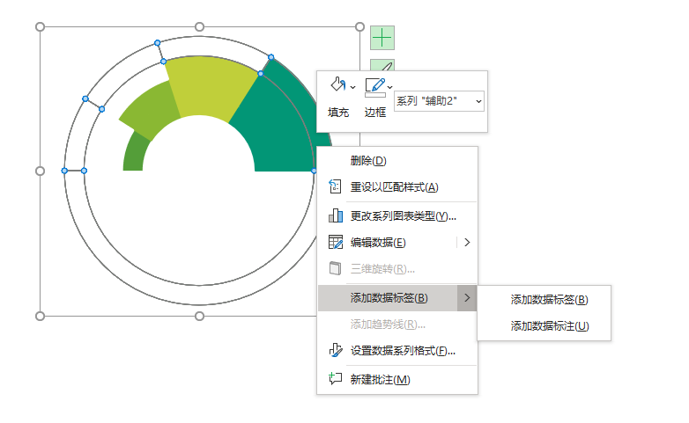Expand the highlighted 添加数据标签 row's chevron
This screenshot has width=689, height=423.
467,298
